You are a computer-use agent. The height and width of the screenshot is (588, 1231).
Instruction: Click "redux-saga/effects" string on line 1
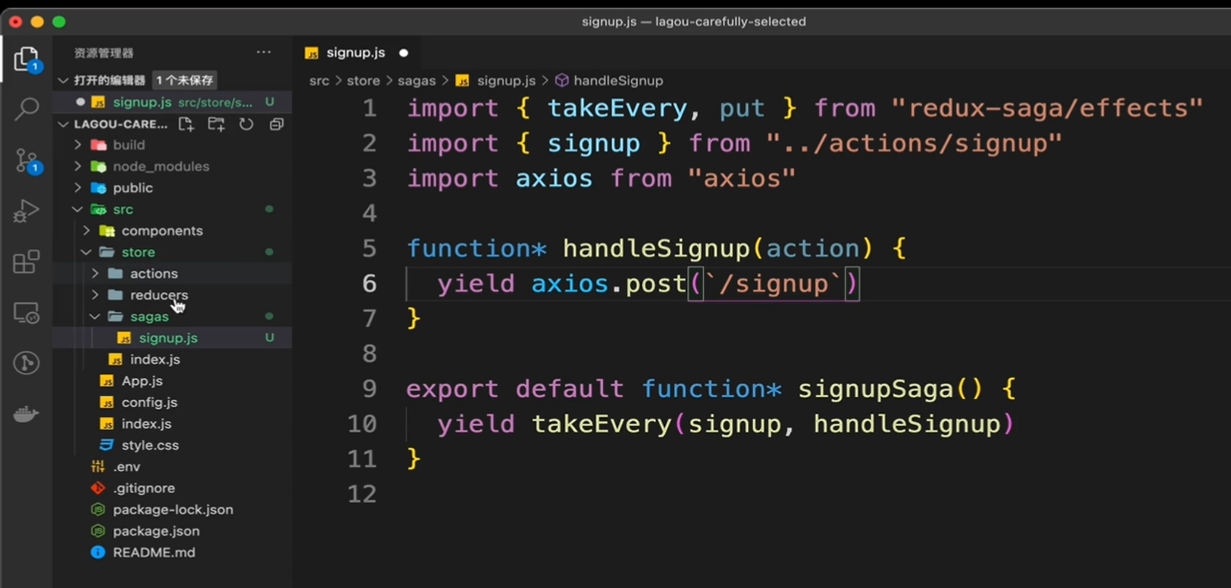(1047, 107)
